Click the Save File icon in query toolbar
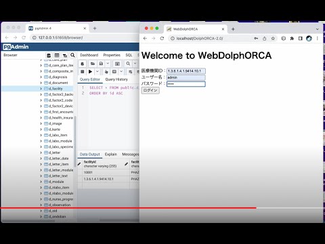 click(x=101, y=64)
